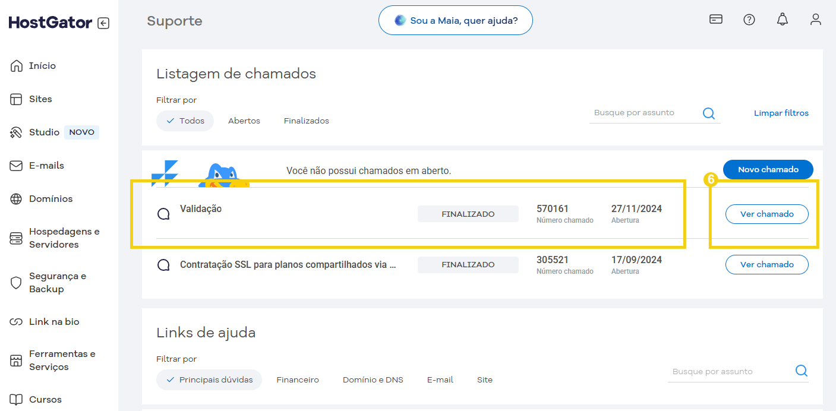
Task: Click search magnifier in Links de ajuda
Action: click(x=802, y=371)
